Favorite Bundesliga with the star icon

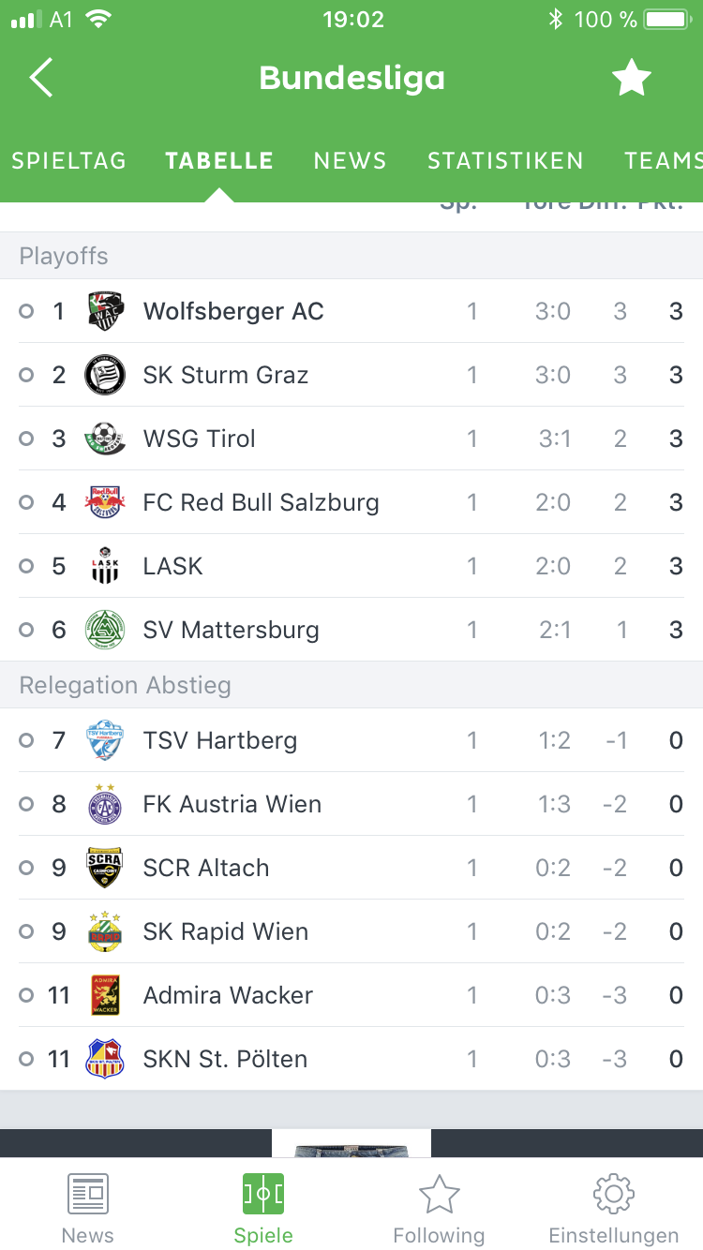[x=632, y=78]
